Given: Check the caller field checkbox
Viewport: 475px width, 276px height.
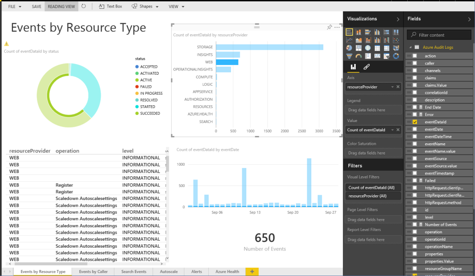Looking at the screenshot, I should click(x=415, y=63).
